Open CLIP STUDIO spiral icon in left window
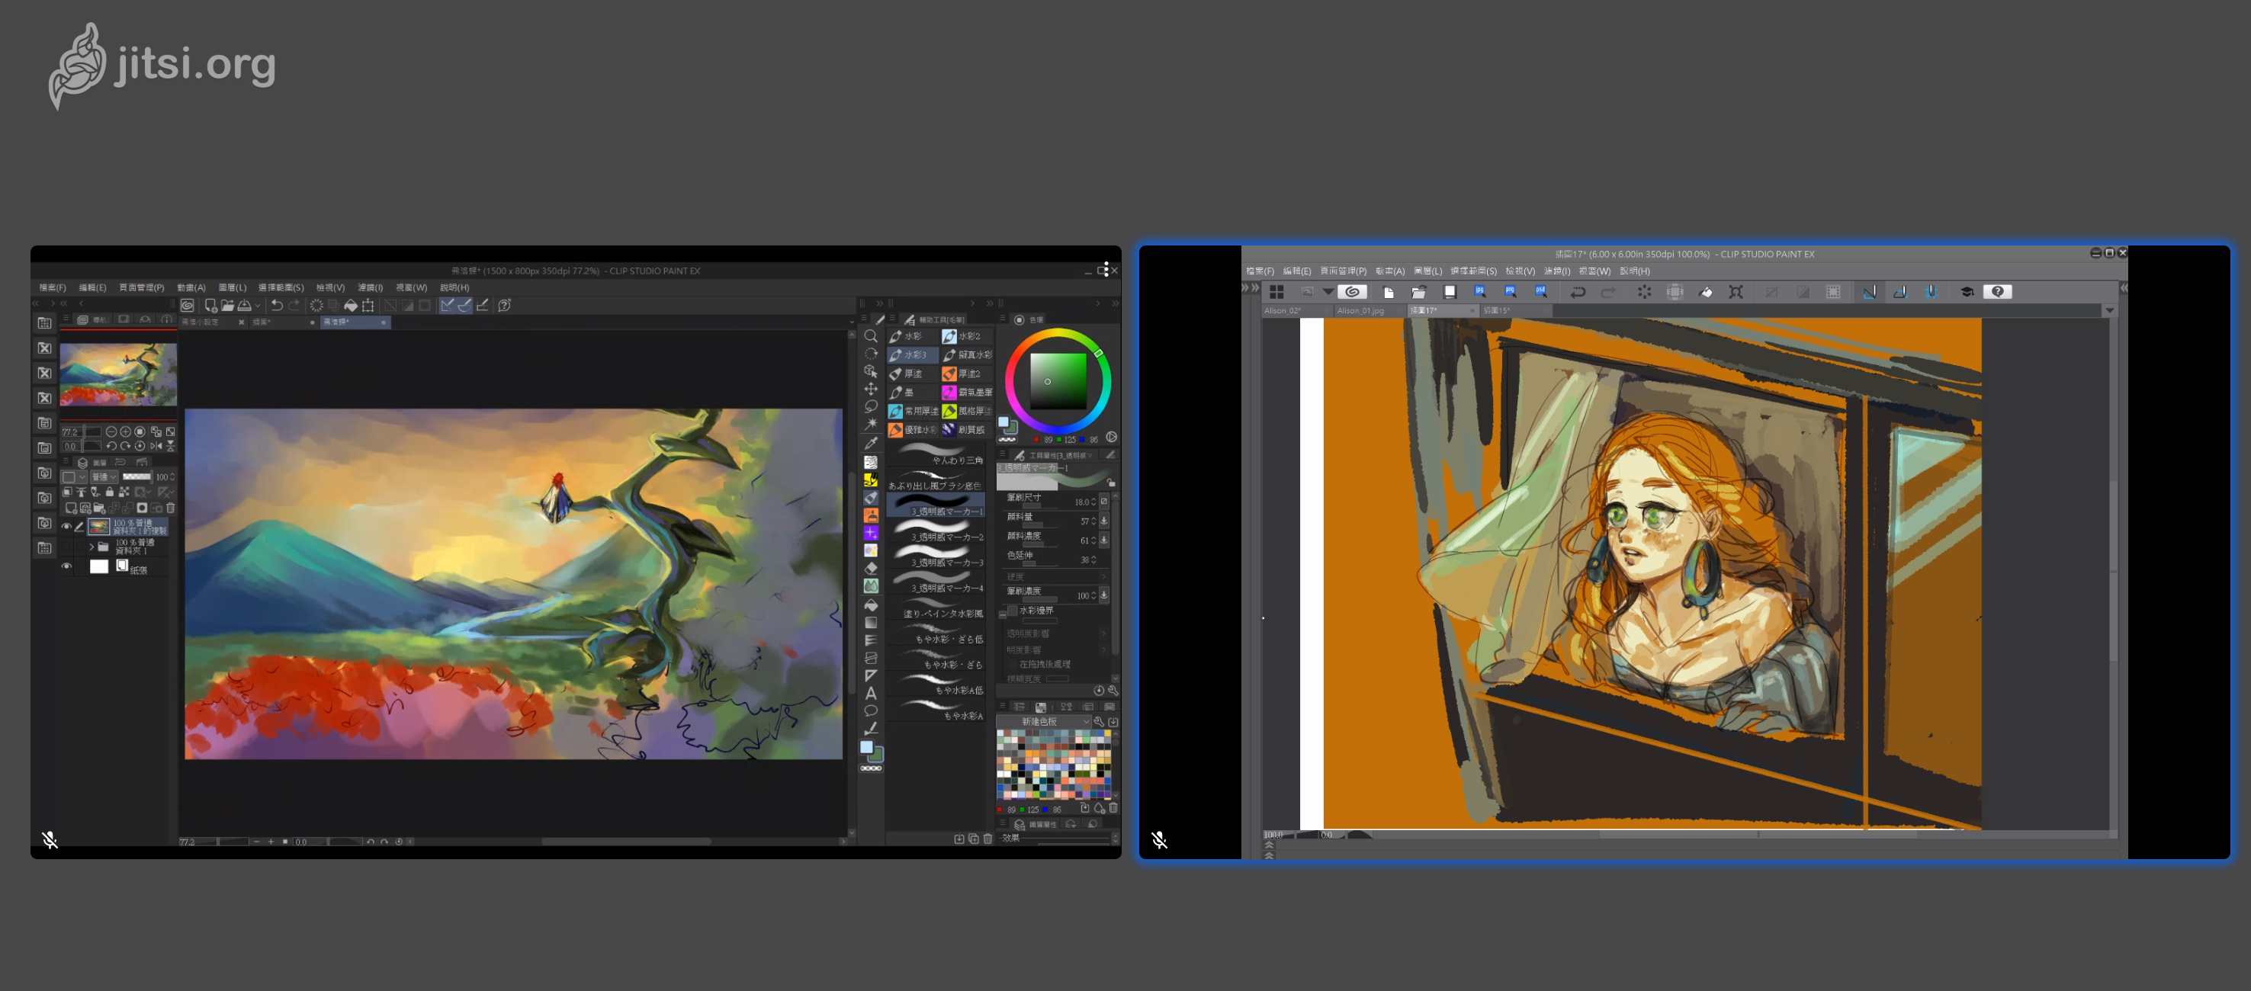The width and height of the screenshot is (2251, 991). (187, 305)
